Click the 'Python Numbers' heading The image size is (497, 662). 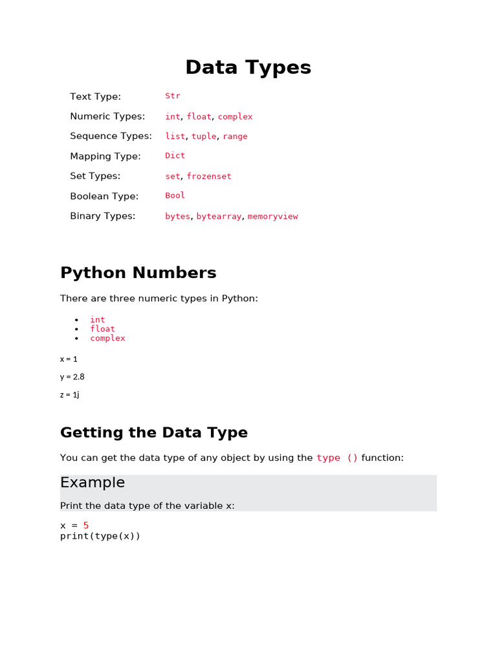[x=138, y=273]
